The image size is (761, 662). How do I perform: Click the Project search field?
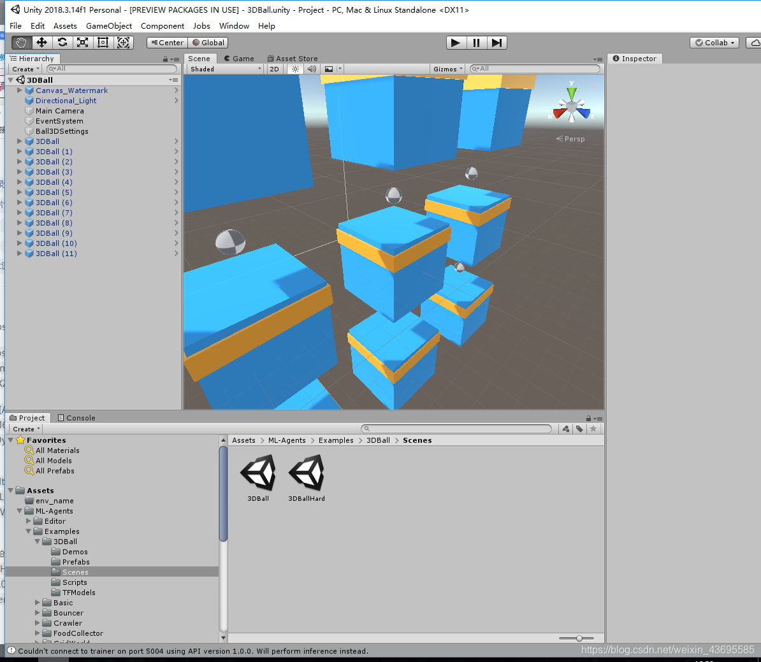(x=456, y=429)
